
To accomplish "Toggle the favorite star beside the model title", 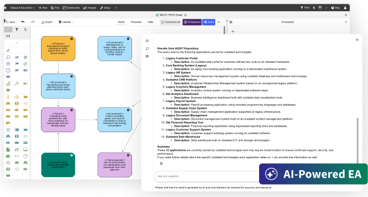I will (x=185, y=15).
